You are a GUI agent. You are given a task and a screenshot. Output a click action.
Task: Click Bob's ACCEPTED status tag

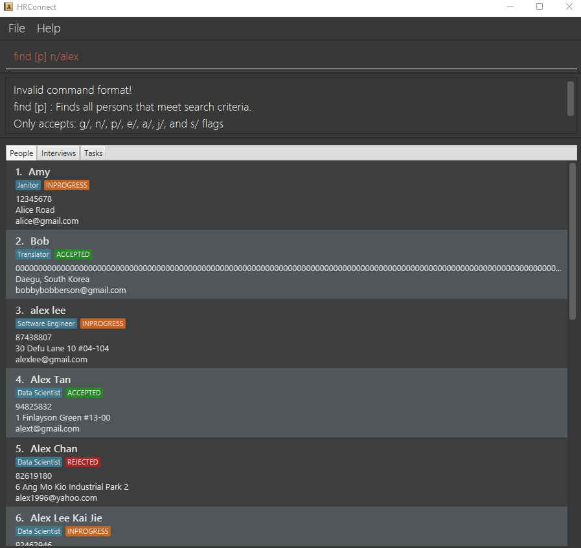[73, 254]
